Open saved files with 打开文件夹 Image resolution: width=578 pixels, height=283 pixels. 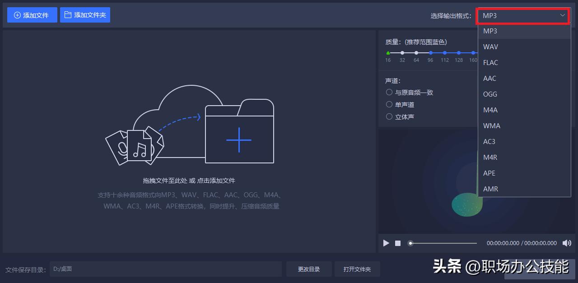click(357, 269)
